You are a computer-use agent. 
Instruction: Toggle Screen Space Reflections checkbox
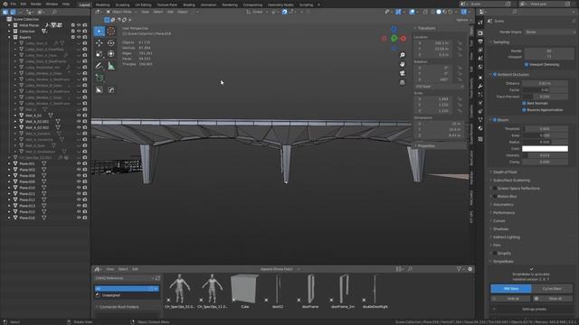(x=495, y=189)
